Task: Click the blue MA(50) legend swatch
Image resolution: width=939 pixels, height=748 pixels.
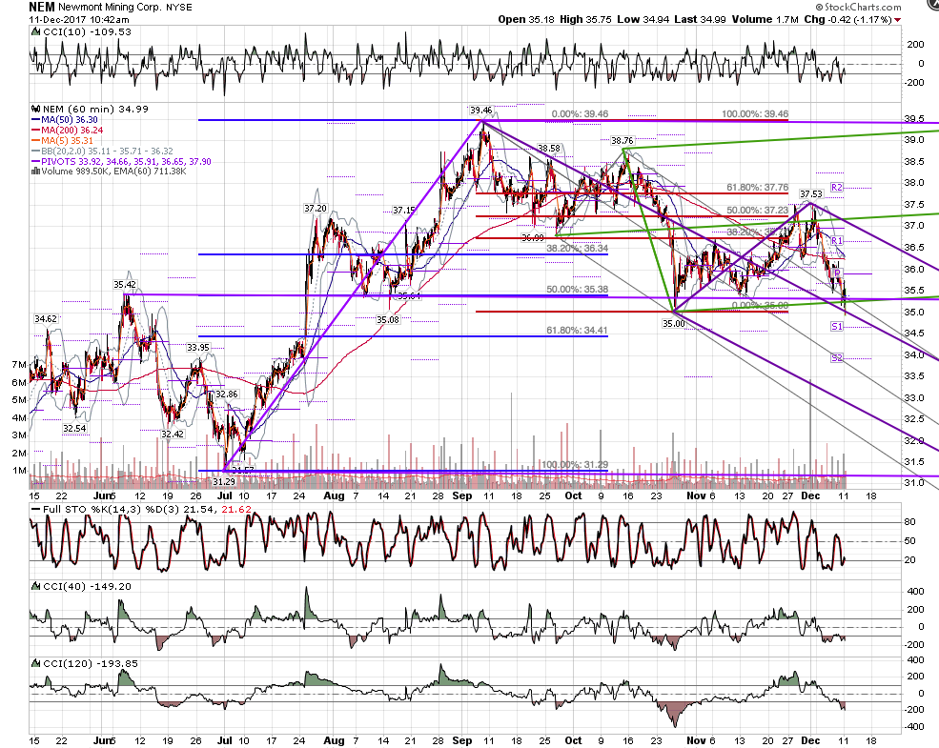Action: 35,120
